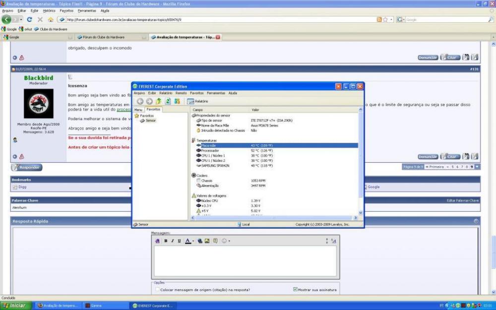
Task: Click inside the Mensagem text area
Action: (246, 260)
